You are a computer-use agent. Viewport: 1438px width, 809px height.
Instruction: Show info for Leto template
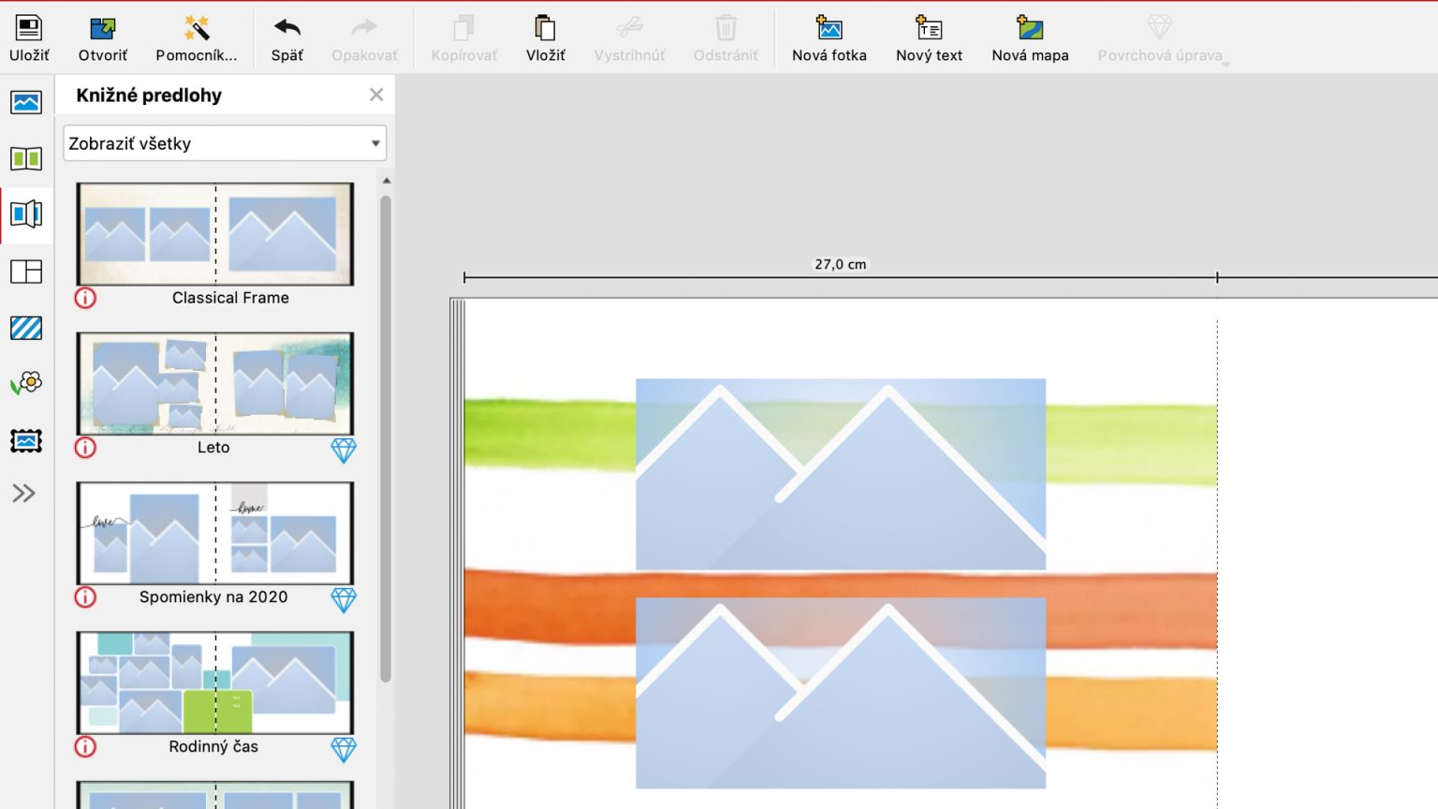(85, 448)
